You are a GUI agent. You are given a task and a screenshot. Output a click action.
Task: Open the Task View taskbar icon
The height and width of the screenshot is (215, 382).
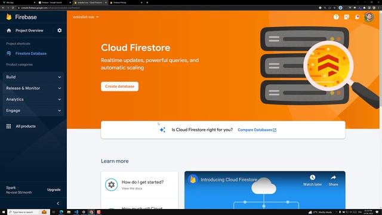click(54, 212)
